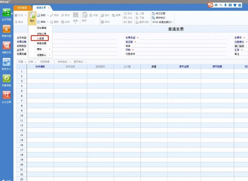Click 关联单据 (Related Documents) above the grid
The width and height of the screenshot is (248, 181).
point(45,62)
